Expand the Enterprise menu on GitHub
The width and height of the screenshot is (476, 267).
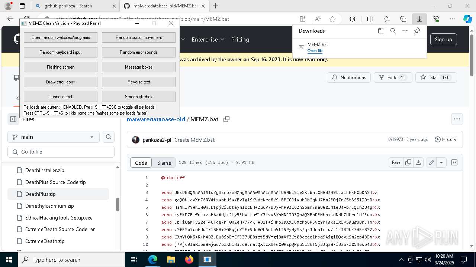click(208, 39)
